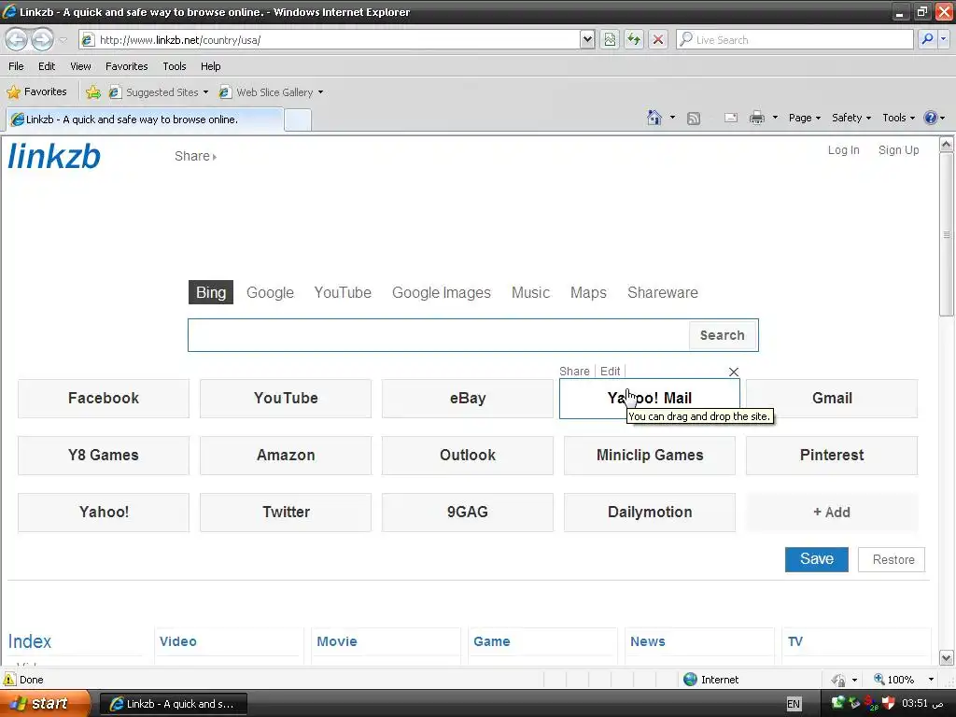Click the Windows Start button
Viewport: 956px width, 717px height.
[45, 704]
